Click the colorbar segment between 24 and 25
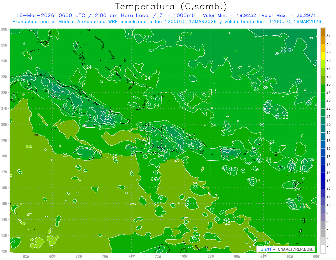336x260 pixels. (323, 88)
